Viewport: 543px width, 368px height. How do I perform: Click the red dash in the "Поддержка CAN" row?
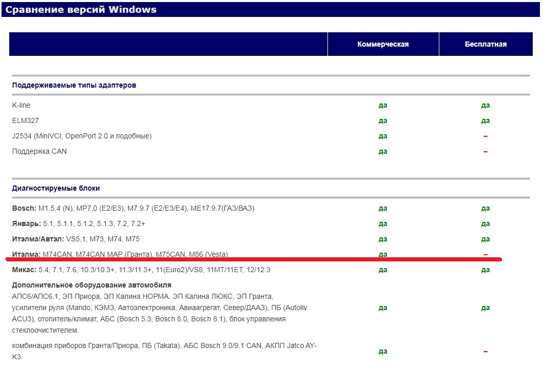(486, 152)
